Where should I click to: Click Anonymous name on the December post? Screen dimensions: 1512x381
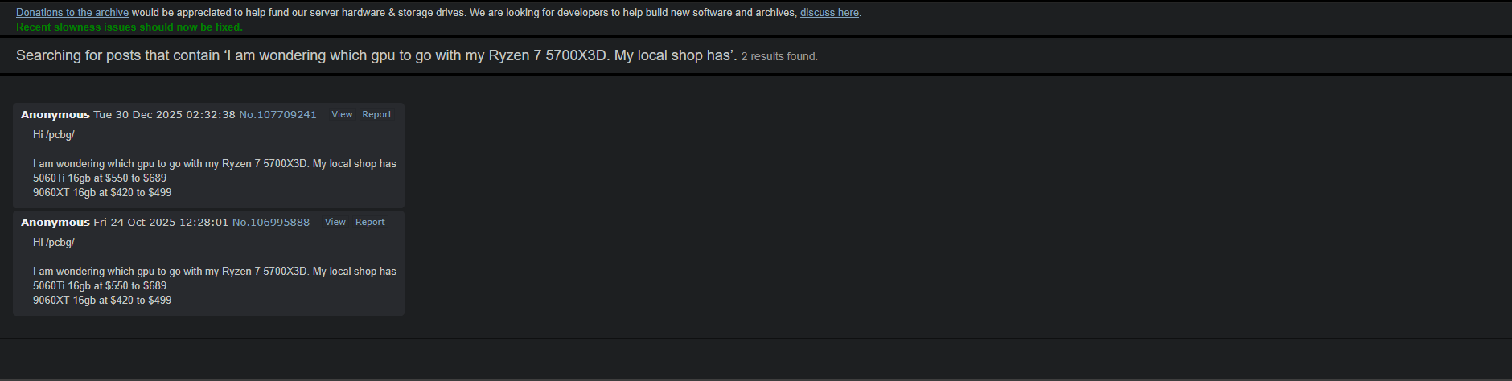(x=55, y=115)
